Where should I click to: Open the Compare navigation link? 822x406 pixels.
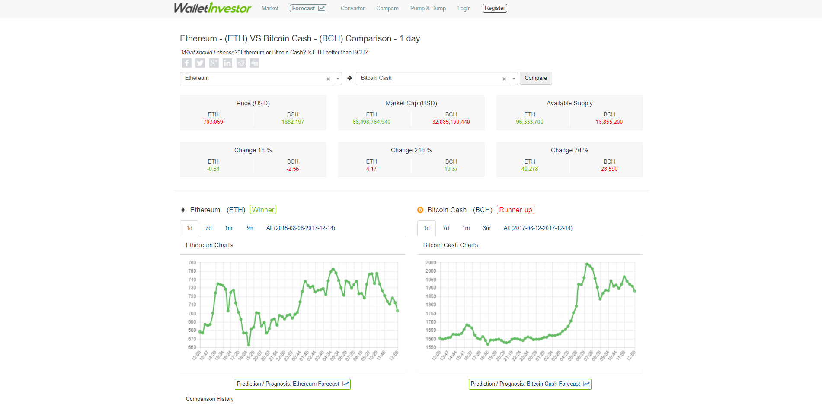(387, 9)
